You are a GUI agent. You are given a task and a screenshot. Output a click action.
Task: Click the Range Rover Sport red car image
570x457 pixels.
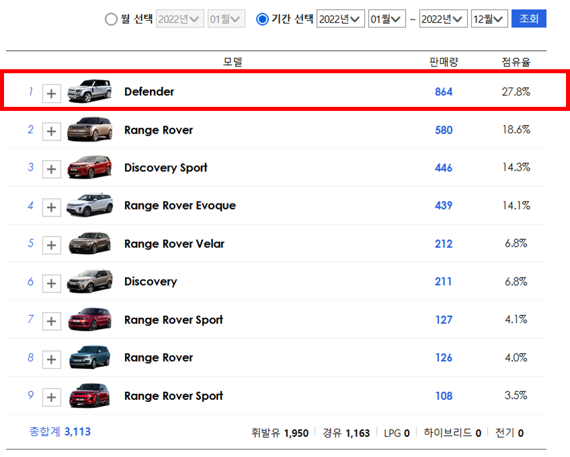tap(89, 321)
